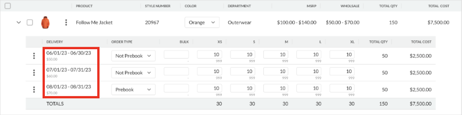Click XL quantity field in August delivery row
Image resolution: width=462 pixels, height=115 pixels.
coord(342,88)
